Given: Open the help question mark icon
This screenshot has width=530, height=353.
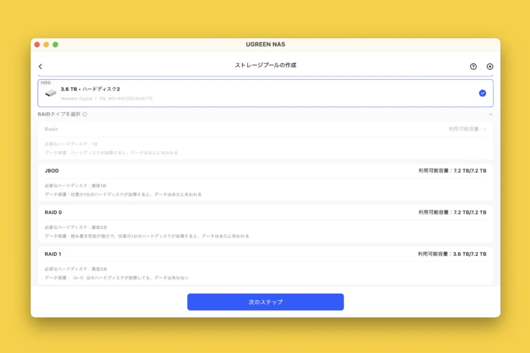Looking at the screenshot, I should coord(473,66).
